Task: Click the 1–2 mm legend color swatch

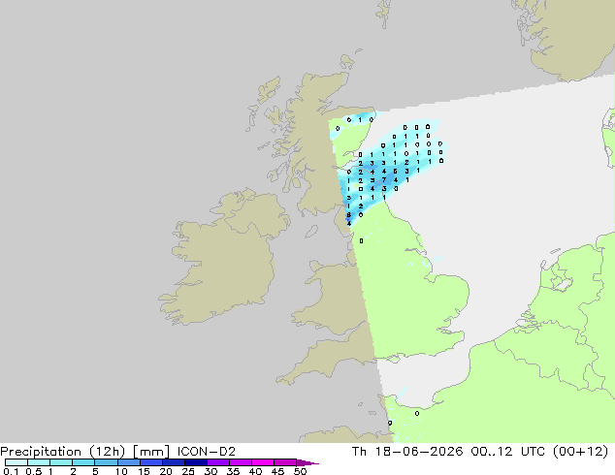Action: tap(61, 462)
